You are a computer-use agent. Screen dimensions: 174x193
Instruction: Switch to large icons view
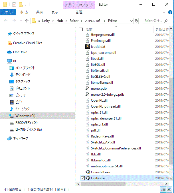169,189
